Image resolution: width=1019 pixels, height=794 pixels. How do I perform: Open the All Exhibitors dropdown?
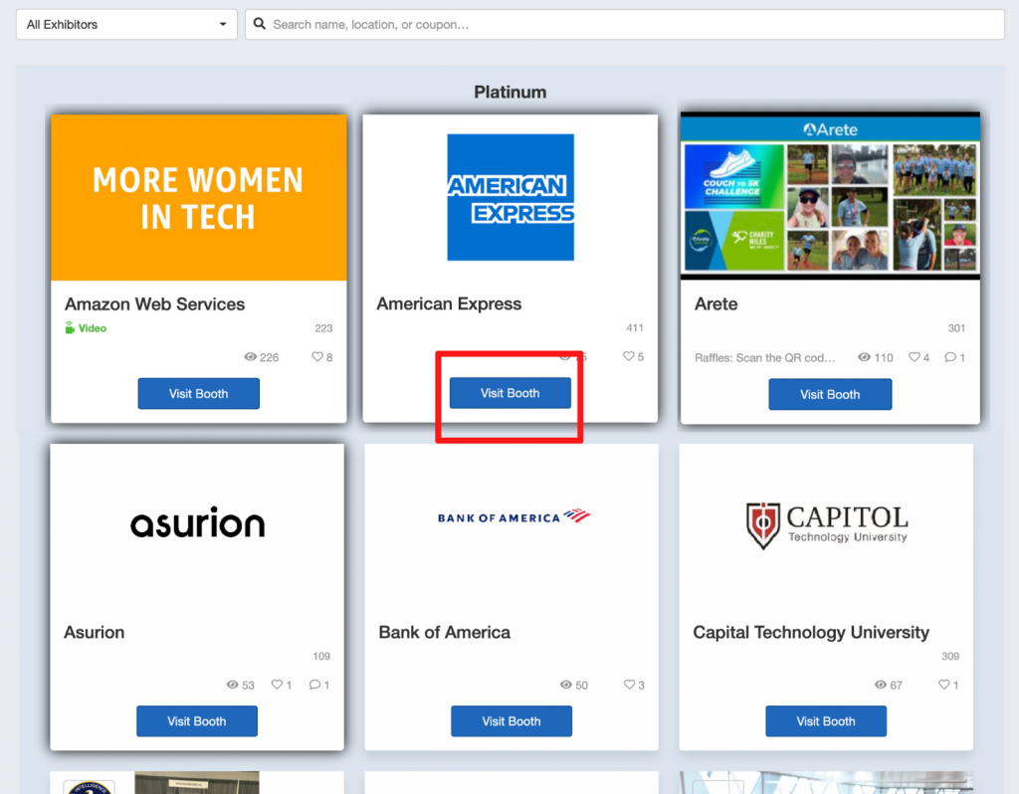pyautogui.click(x=126, y=24)
